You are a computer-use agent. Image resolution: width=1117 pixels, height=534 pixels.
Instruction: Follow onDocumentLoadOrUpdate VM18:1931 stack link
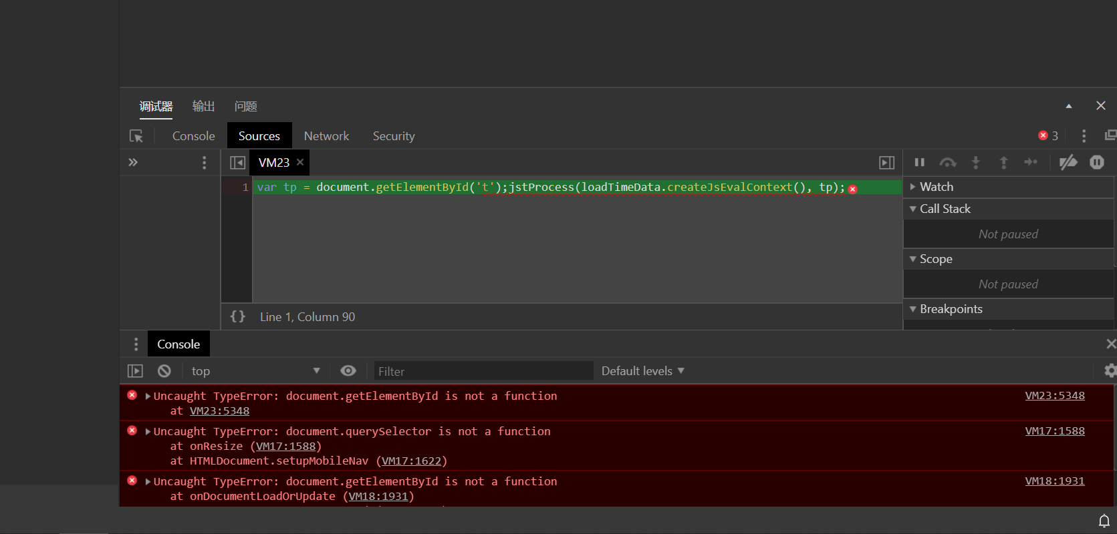378,497
